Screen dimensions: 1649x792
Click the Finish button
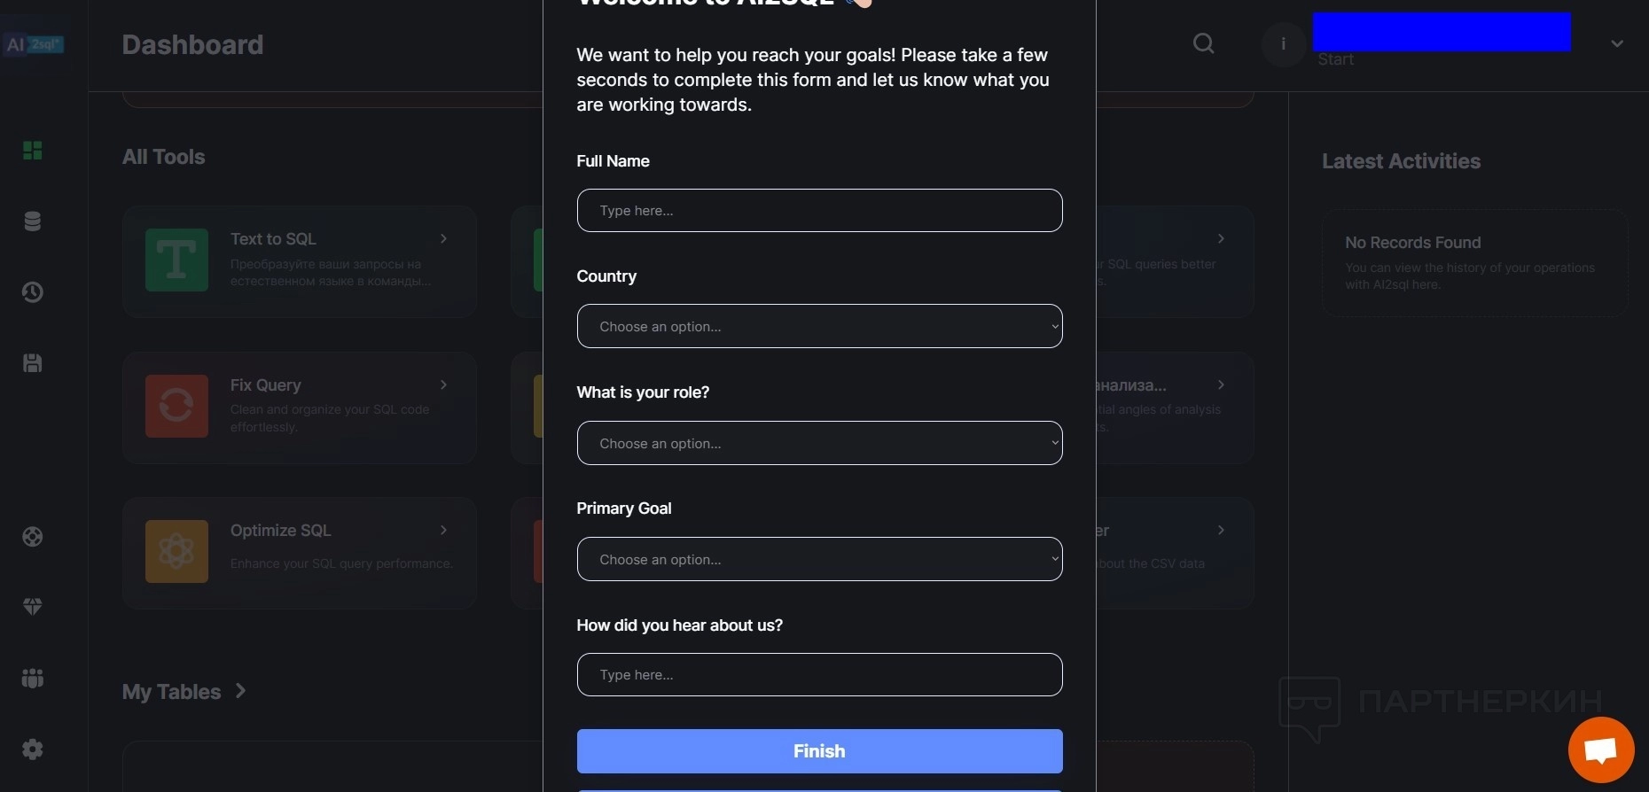[x=819, y=751]
